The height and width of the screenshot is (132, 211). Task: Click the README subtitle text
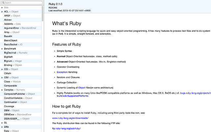(x=53, y=8)
